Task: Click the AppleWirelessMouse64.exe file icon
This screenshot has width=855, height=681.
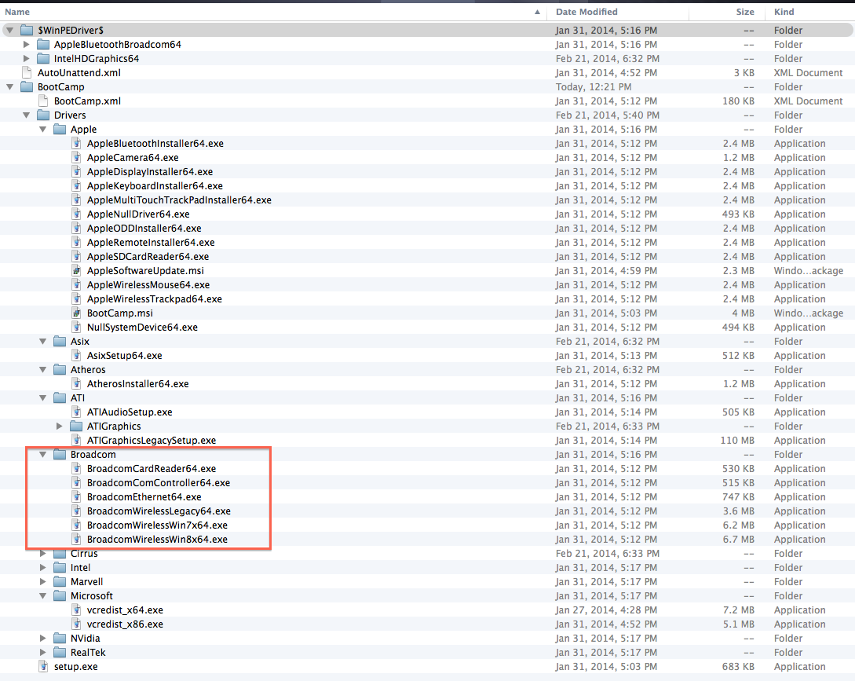Action: click(x=77, y=285)
